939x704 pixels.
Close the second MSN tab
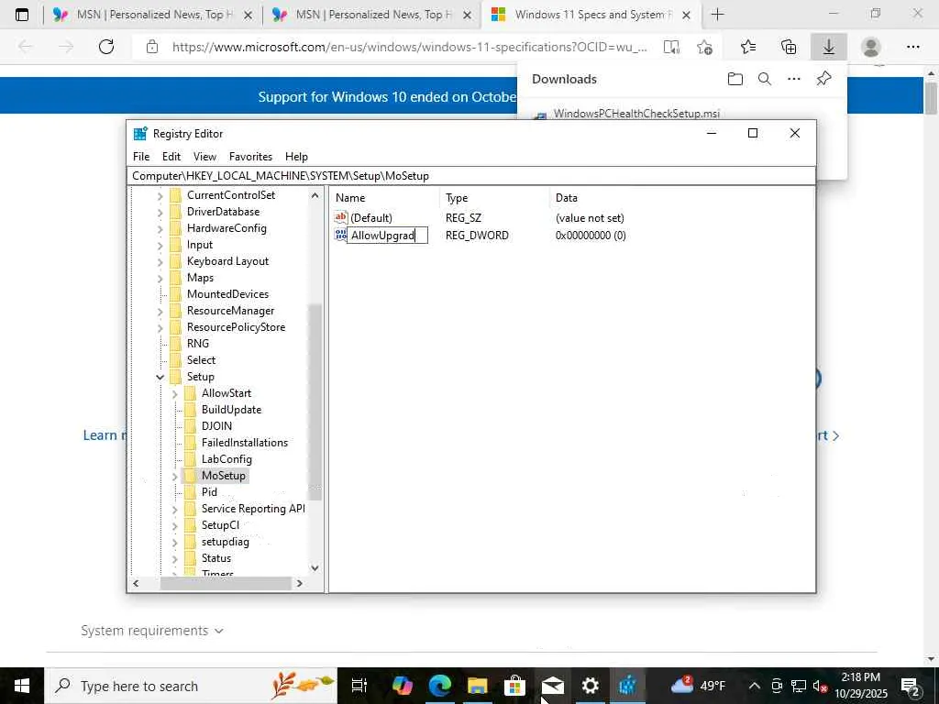467,15
